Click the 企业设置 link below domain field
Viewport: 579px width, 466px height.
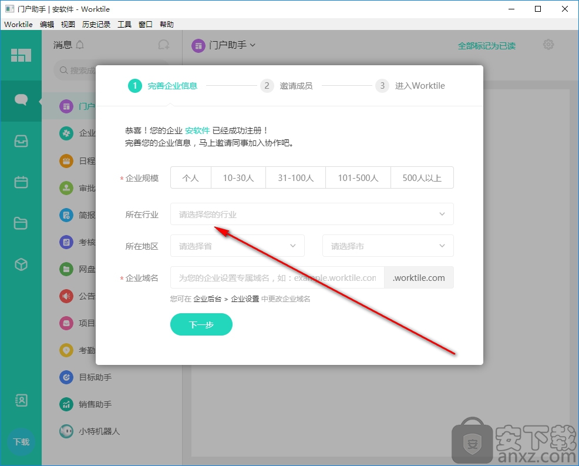click(x=245, y=299)
